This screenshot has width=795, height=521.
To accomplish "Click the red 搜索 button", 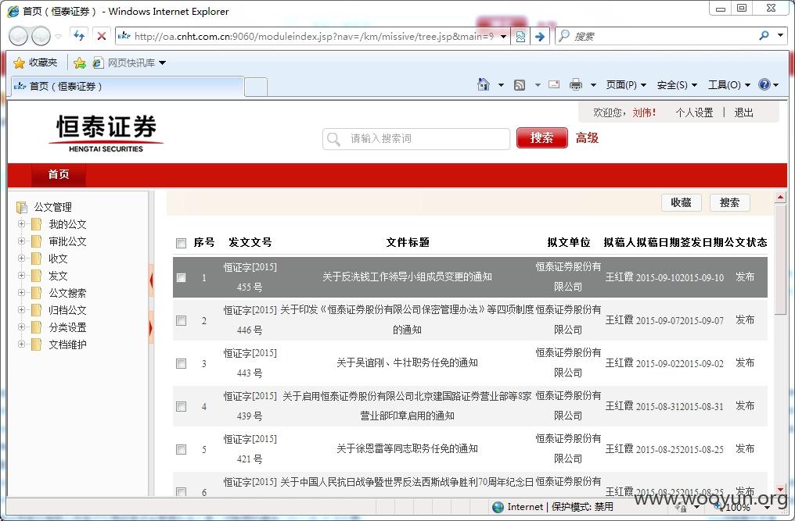I will point(541,137).
